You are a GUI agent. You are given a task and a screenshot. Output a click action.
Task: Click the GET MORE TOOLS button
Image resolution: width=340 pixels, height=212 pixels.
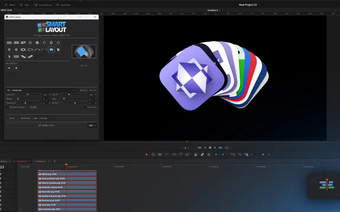point(46,125)
